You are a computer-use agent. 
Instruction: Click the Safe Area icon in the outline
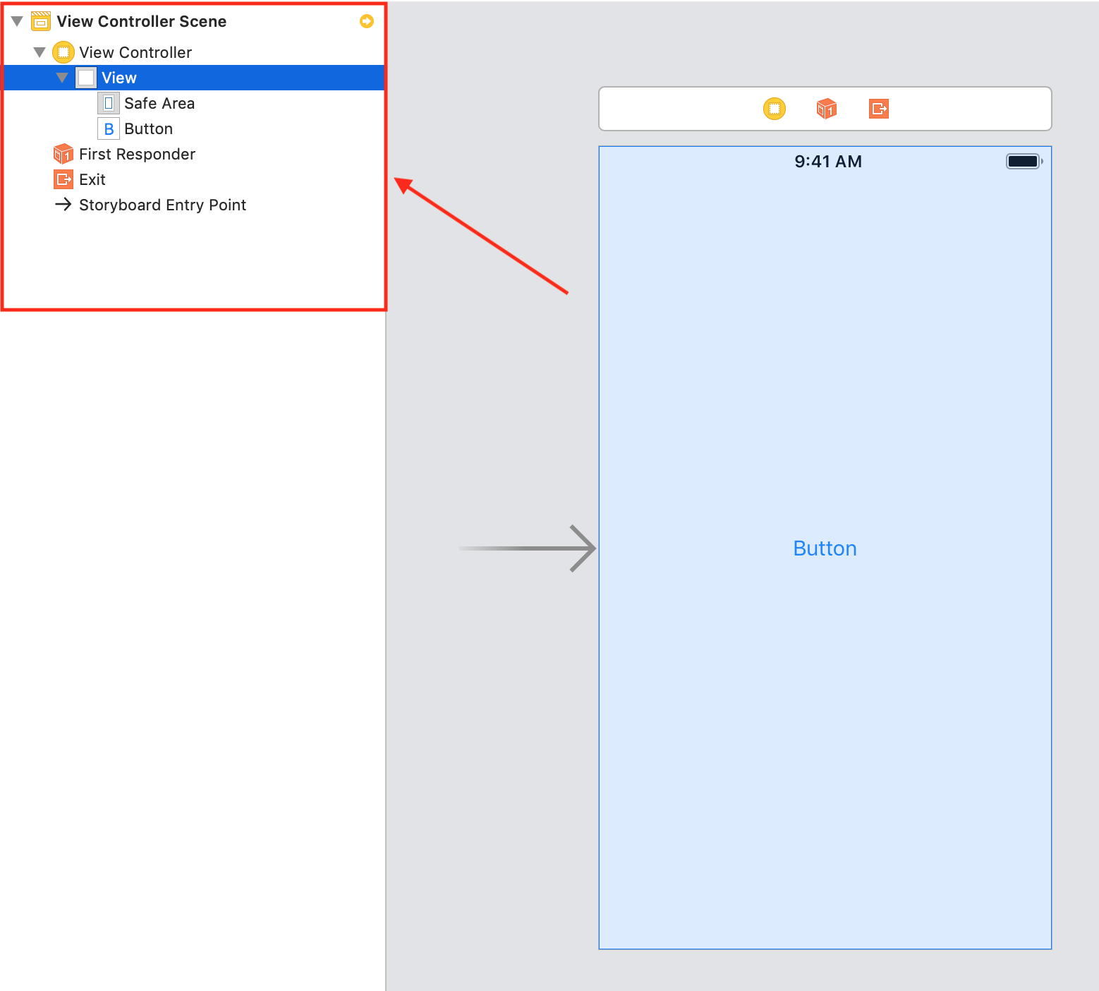[x=108, y=103]
